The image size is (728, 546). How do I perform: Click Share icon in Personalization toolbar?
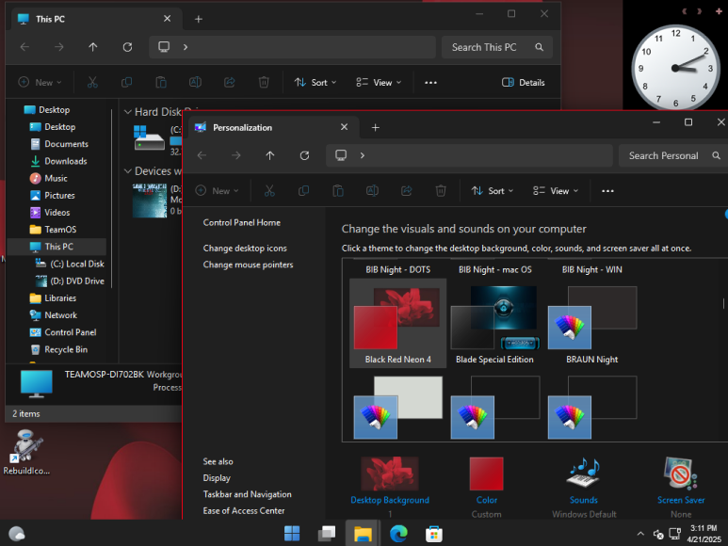click(407, 191)
